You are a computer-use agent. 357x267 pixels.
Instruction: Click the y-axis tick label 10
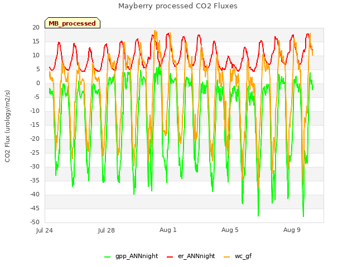tap(36, 56)
